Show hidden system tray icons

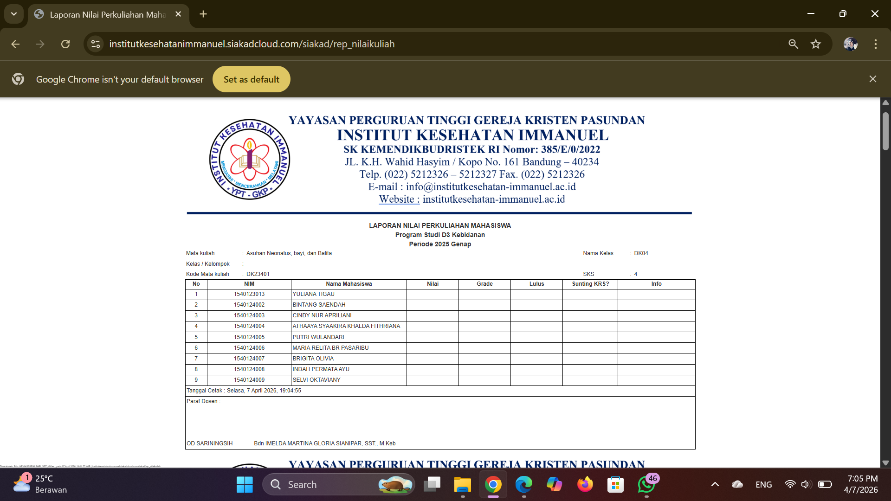715,485
